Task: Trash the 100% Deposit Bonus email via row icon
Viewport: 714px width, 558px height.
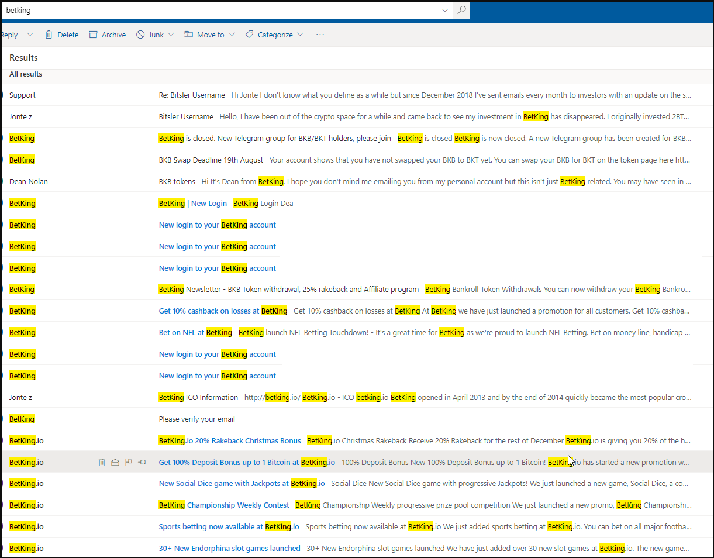Action: pyautogui.click(x=102, y=462)
